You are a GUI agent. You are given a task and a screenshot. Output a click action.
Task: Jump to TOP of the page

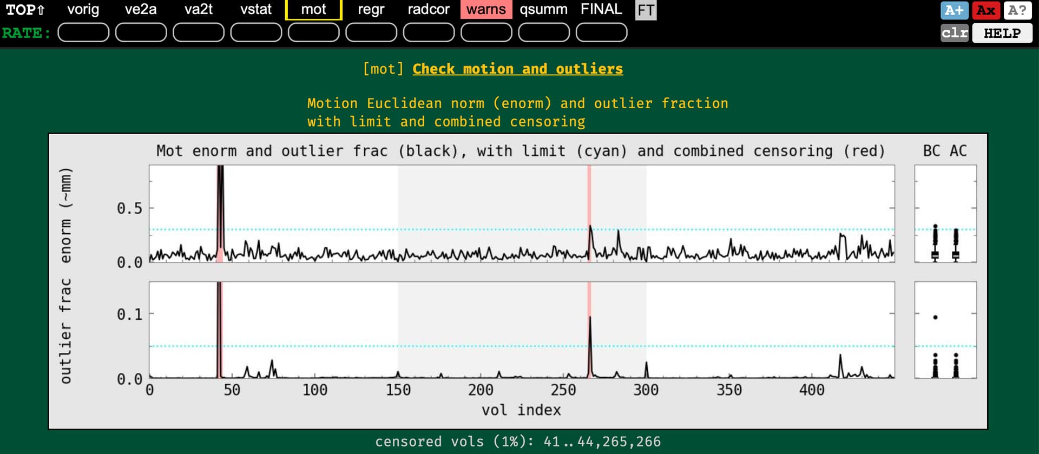point(25,10)
